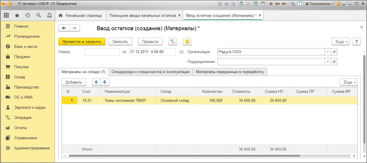Image resolution: width=367 pixels, height=163 pixels.
Task: Move row down with blue down arrow
Action: coord(105,82)
